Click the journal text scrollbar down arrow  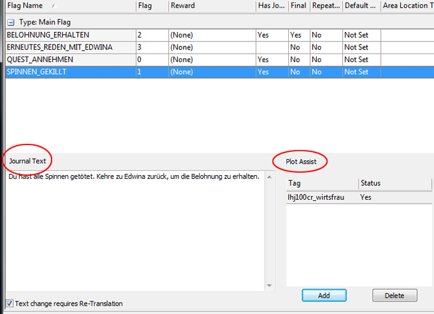click(269, 287)
